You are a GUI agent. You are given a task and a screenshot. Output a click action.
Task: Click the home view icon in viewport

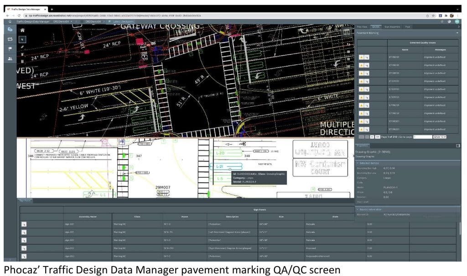(x=22, y=30)
